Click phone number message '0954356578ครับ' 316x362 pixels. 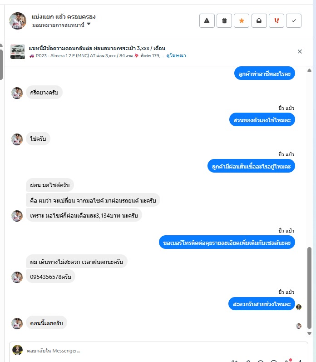click(50, 276)
